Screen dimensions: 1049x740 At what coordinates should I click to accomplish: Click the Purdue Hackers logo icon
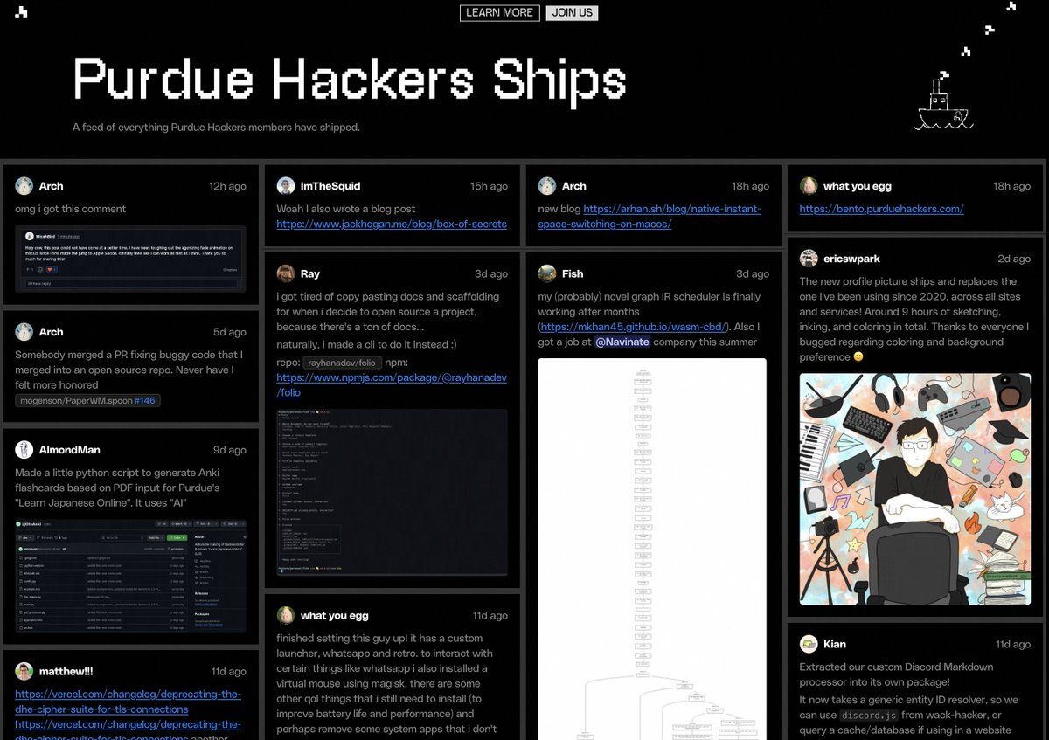(21, 12)
